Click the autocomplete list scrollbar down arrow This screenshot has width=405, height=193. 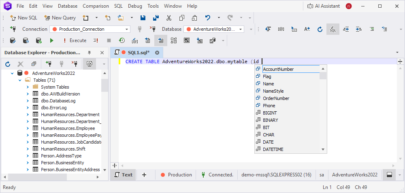[323, 149]
